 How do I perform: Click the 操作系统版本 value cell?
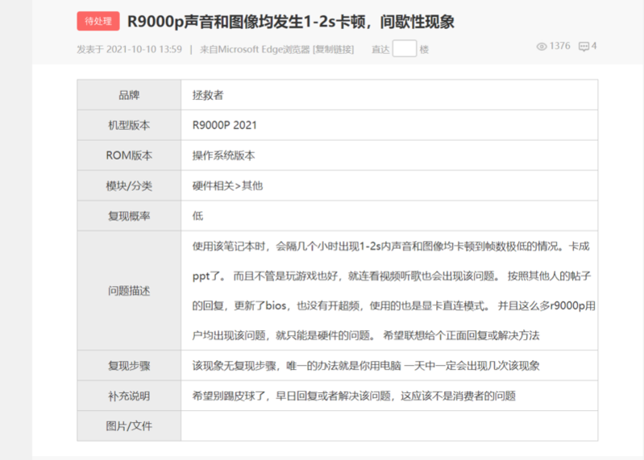(x=223, y=155)
